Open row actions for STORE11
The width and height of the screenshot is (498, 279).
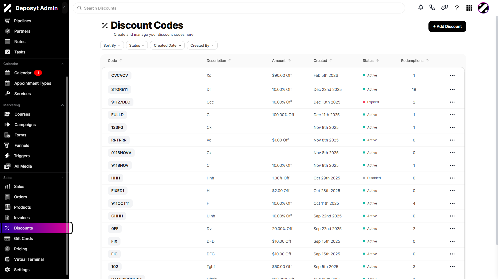tap(452, 89)
